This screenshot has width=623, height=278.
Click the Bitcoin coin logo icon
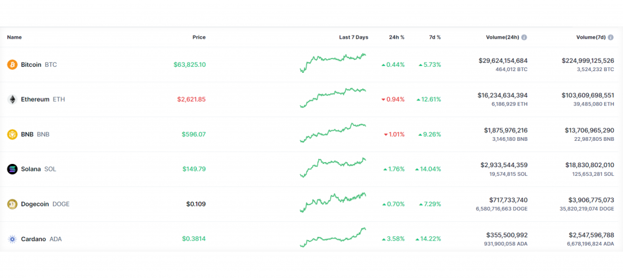click(x=12, y=64)
